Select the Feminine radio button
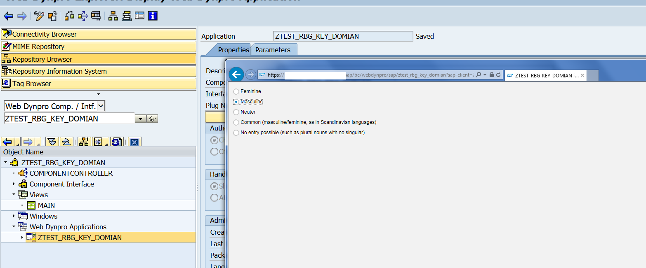 [236, 91]
